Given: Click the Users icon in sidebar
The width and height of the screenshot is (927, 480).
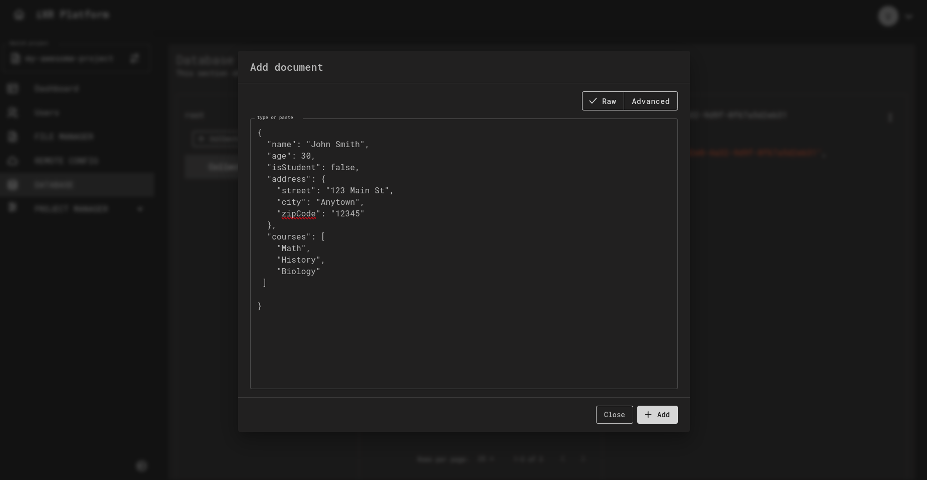Looking at the screenshot, I should click(13, 113).
